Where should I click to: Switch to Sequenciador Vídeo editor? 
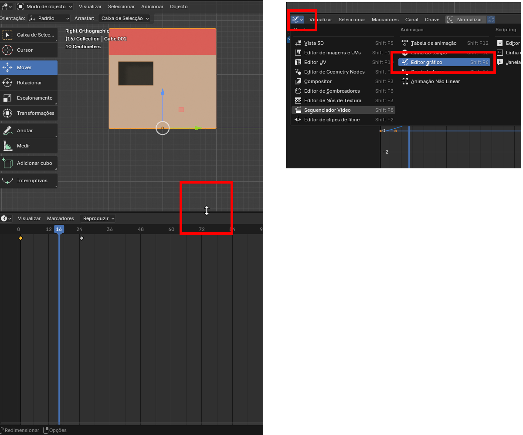click(x=343, y=110)
